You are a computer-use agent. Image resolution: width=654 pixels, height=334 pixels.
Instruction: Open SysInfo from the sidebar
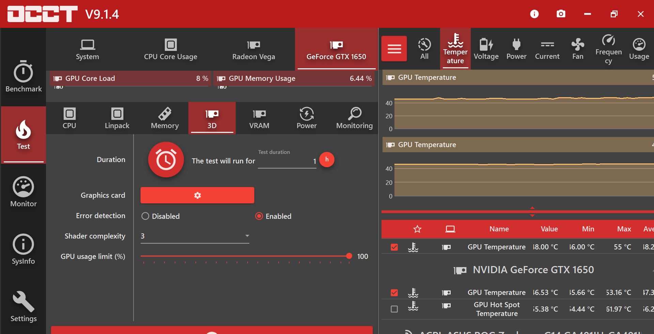pos(23,249)
